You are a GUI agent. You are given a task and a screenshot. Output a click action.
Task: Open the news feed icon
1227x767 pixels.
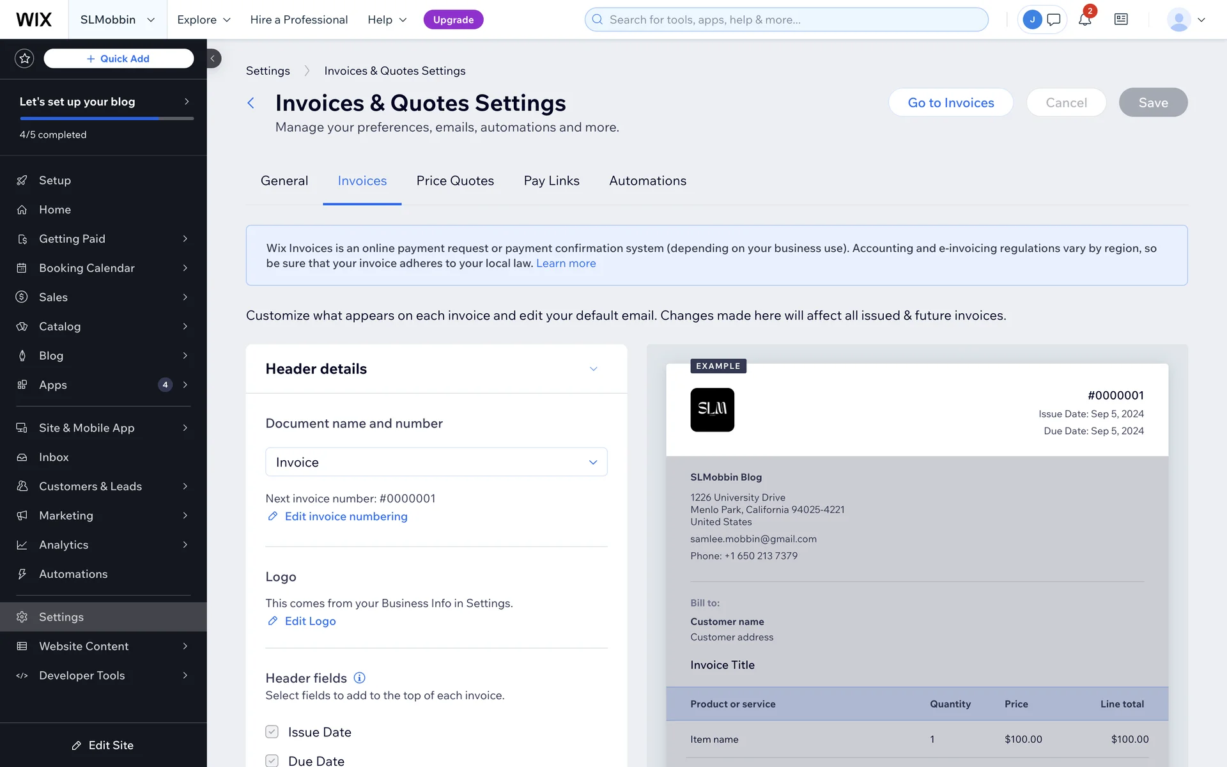click(1121, 20)
